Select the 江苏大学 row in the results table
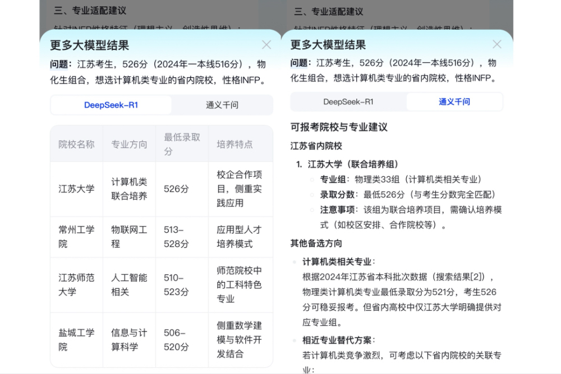This screenshot has width=561, height=374. (x=77, y=188)
